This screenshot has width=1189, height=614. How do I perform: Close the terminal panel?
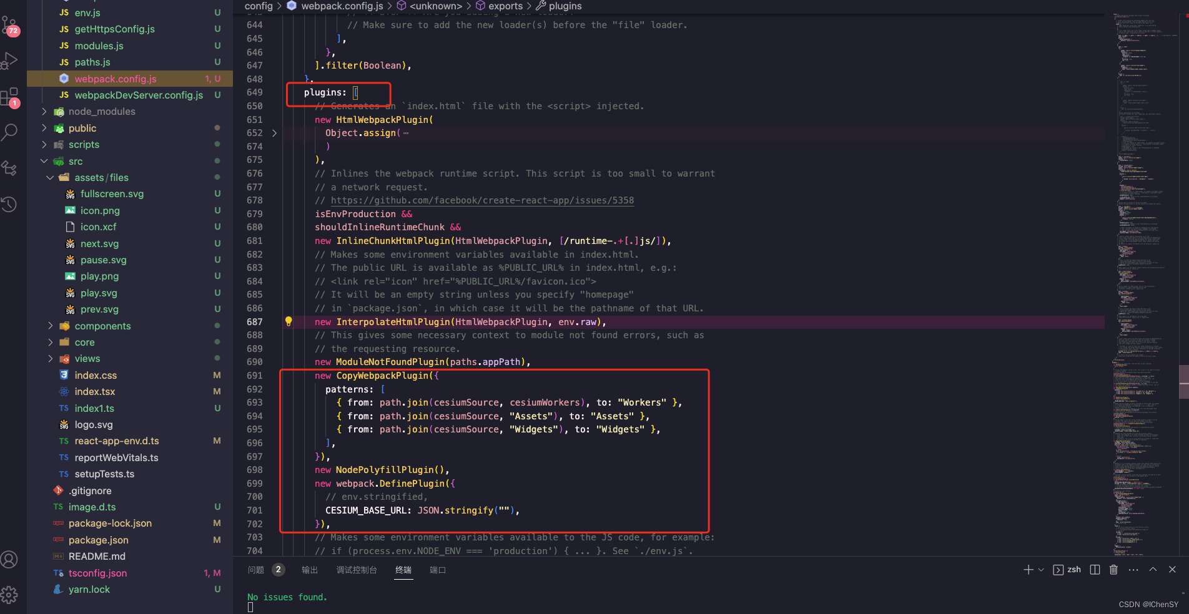click(x=1172, y=570)
